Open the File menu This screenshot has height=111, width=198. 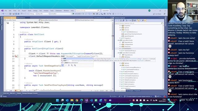[x=6, y=11]
